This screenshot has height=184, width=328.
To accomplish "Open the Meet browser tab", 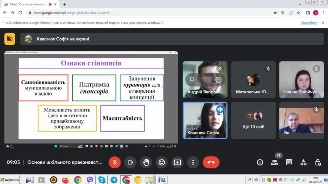I will (x=29, y=4).
